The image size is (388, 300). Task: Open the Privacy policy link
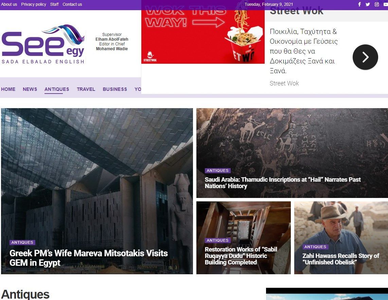34,4
